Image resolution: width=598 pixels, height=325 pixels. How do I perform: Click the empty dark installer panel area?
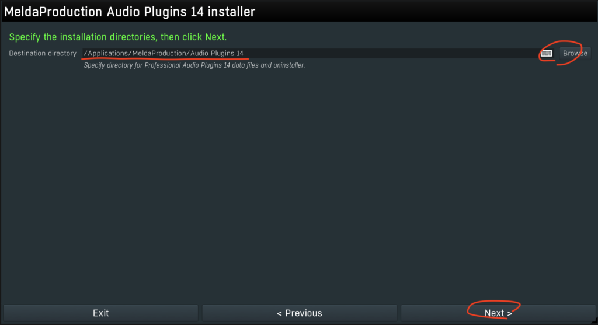[x=299, y=183]
